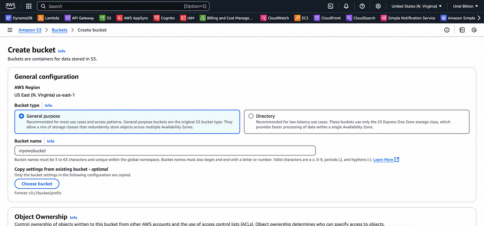Screen dimensions: 484x226
Task: Go to Buckets breadcrumb link
Action: (59, 30)
